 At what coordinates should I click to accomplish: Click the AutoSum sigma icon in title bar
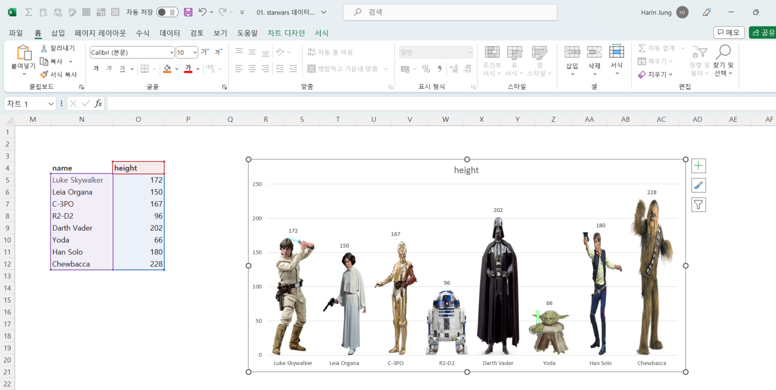point(29,12)
